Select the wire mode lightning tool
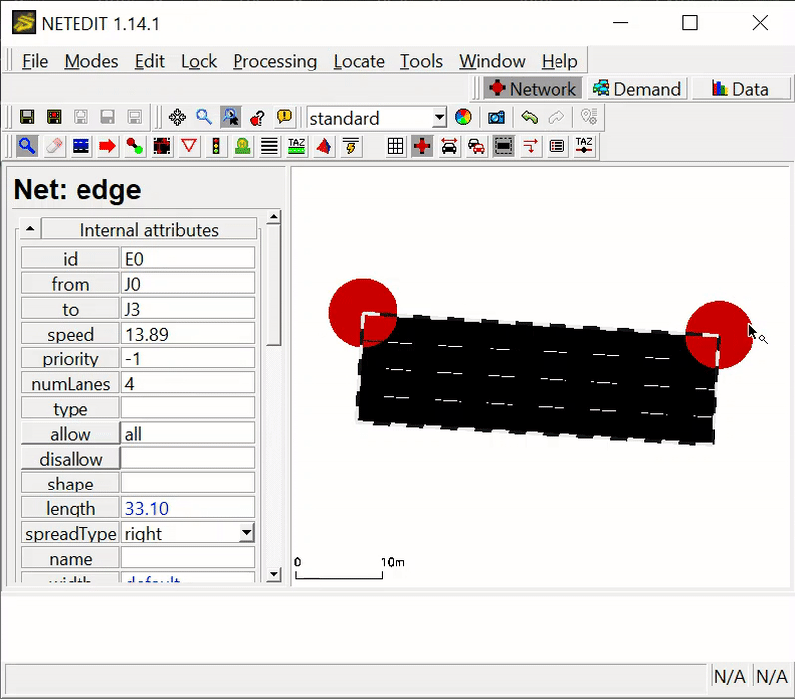This screenshot has height=699, width=795. coord(351,146)
